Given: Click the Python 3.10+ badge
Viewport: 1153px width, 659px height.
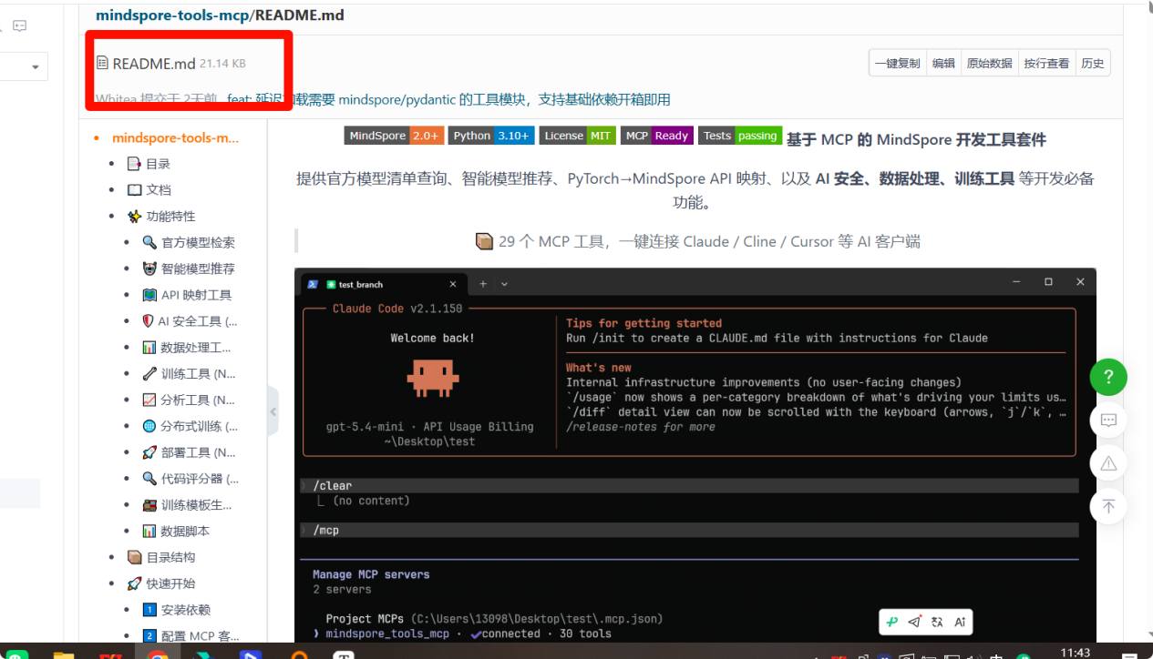Looking at the screenshot, I should point(491,136).
